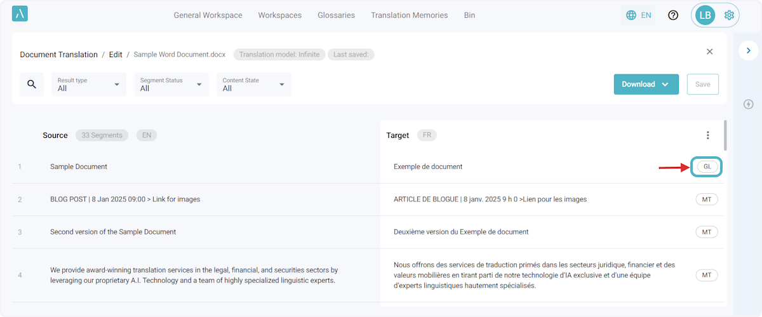
Task: Switch the EN language selector
Action: click(639, 15)
